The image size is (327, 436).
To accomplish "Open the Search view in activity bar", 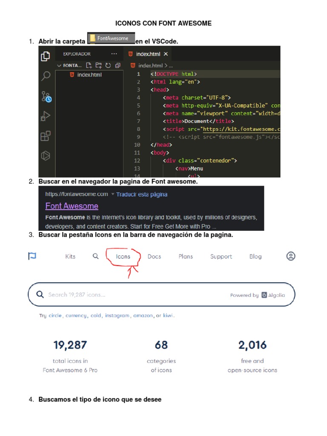I will [x=46, y=76].
